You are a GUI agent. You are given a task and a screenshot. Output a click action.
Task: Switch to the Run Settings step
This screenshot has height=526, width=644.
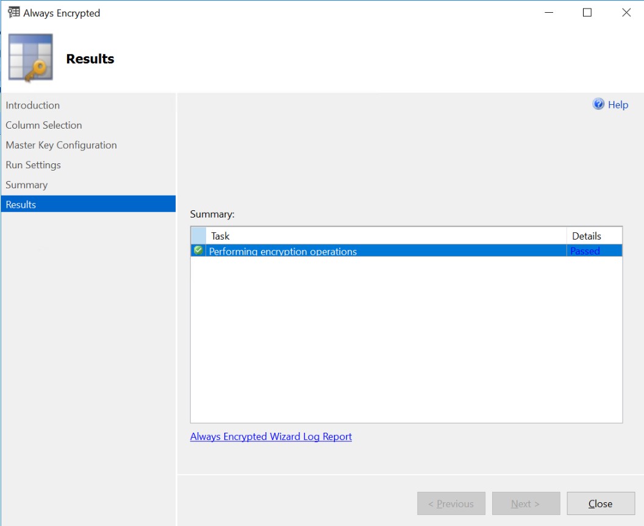click(34, 165)
